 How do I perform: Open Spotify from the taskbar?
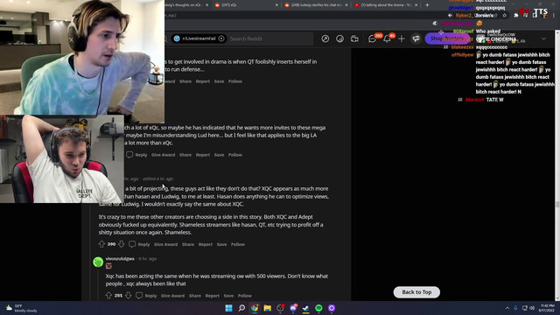318,308
